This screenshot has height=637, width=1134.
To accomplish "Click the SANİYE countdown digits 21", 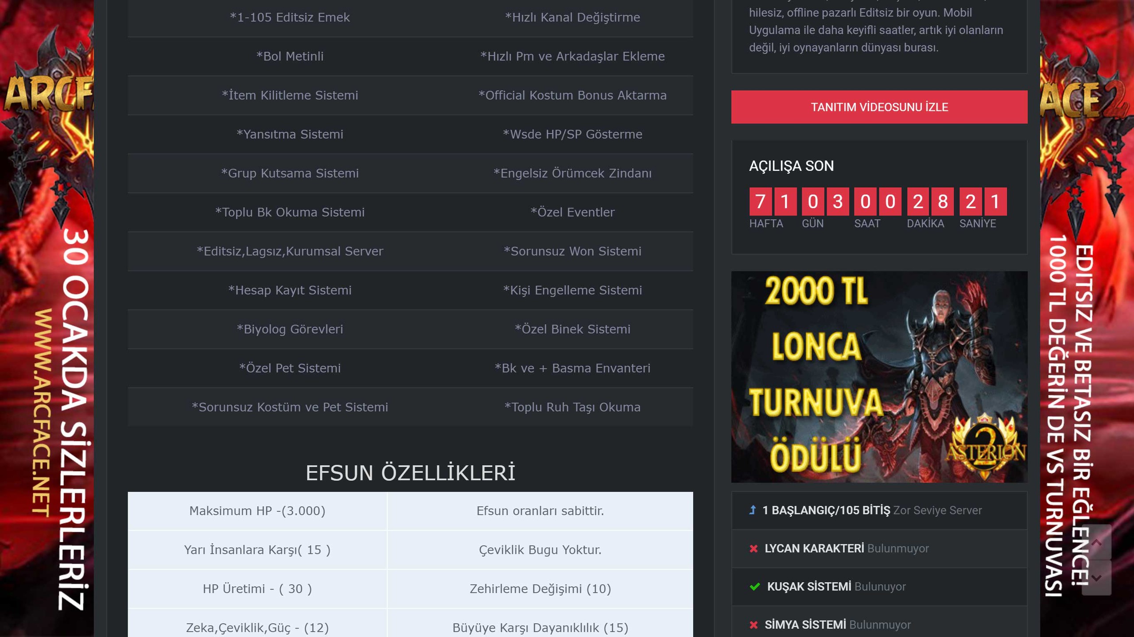I will [983, 201].
